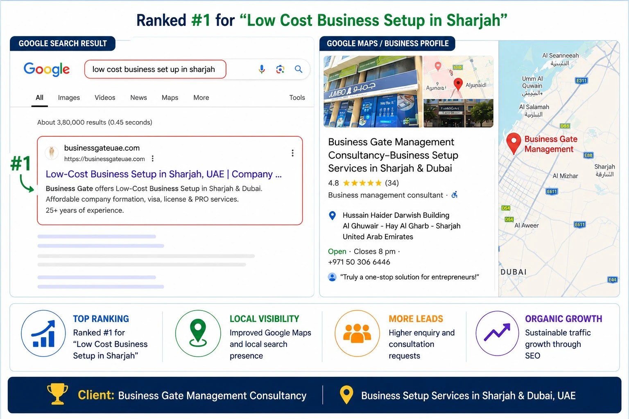Click the 4.8 rating number
Image resolution: width=629 pixels, height=419 pixels.
[333, 183]
